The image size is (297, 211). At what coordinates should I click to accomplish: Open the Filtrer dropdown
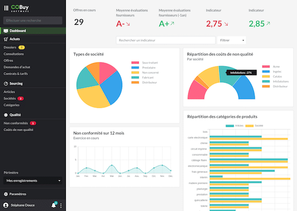232,40
